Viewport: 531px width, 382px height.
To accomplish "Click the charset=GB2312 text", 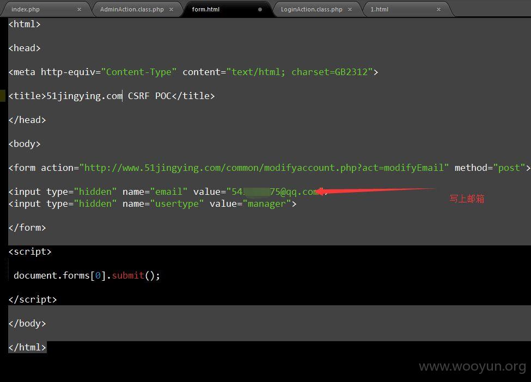I will (x=329, y=72).
